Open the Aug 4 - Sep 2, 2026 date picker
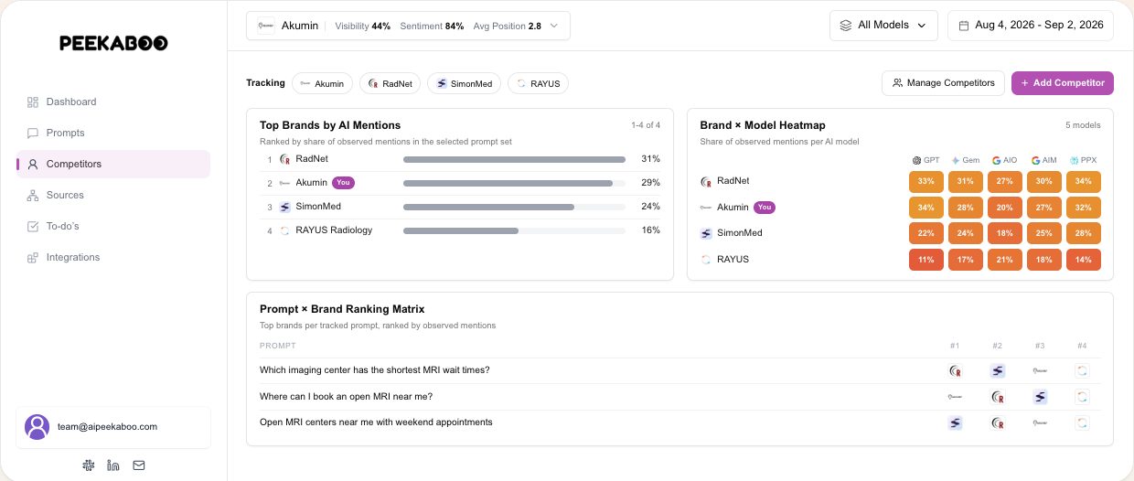 click(x=1031, y=26)
